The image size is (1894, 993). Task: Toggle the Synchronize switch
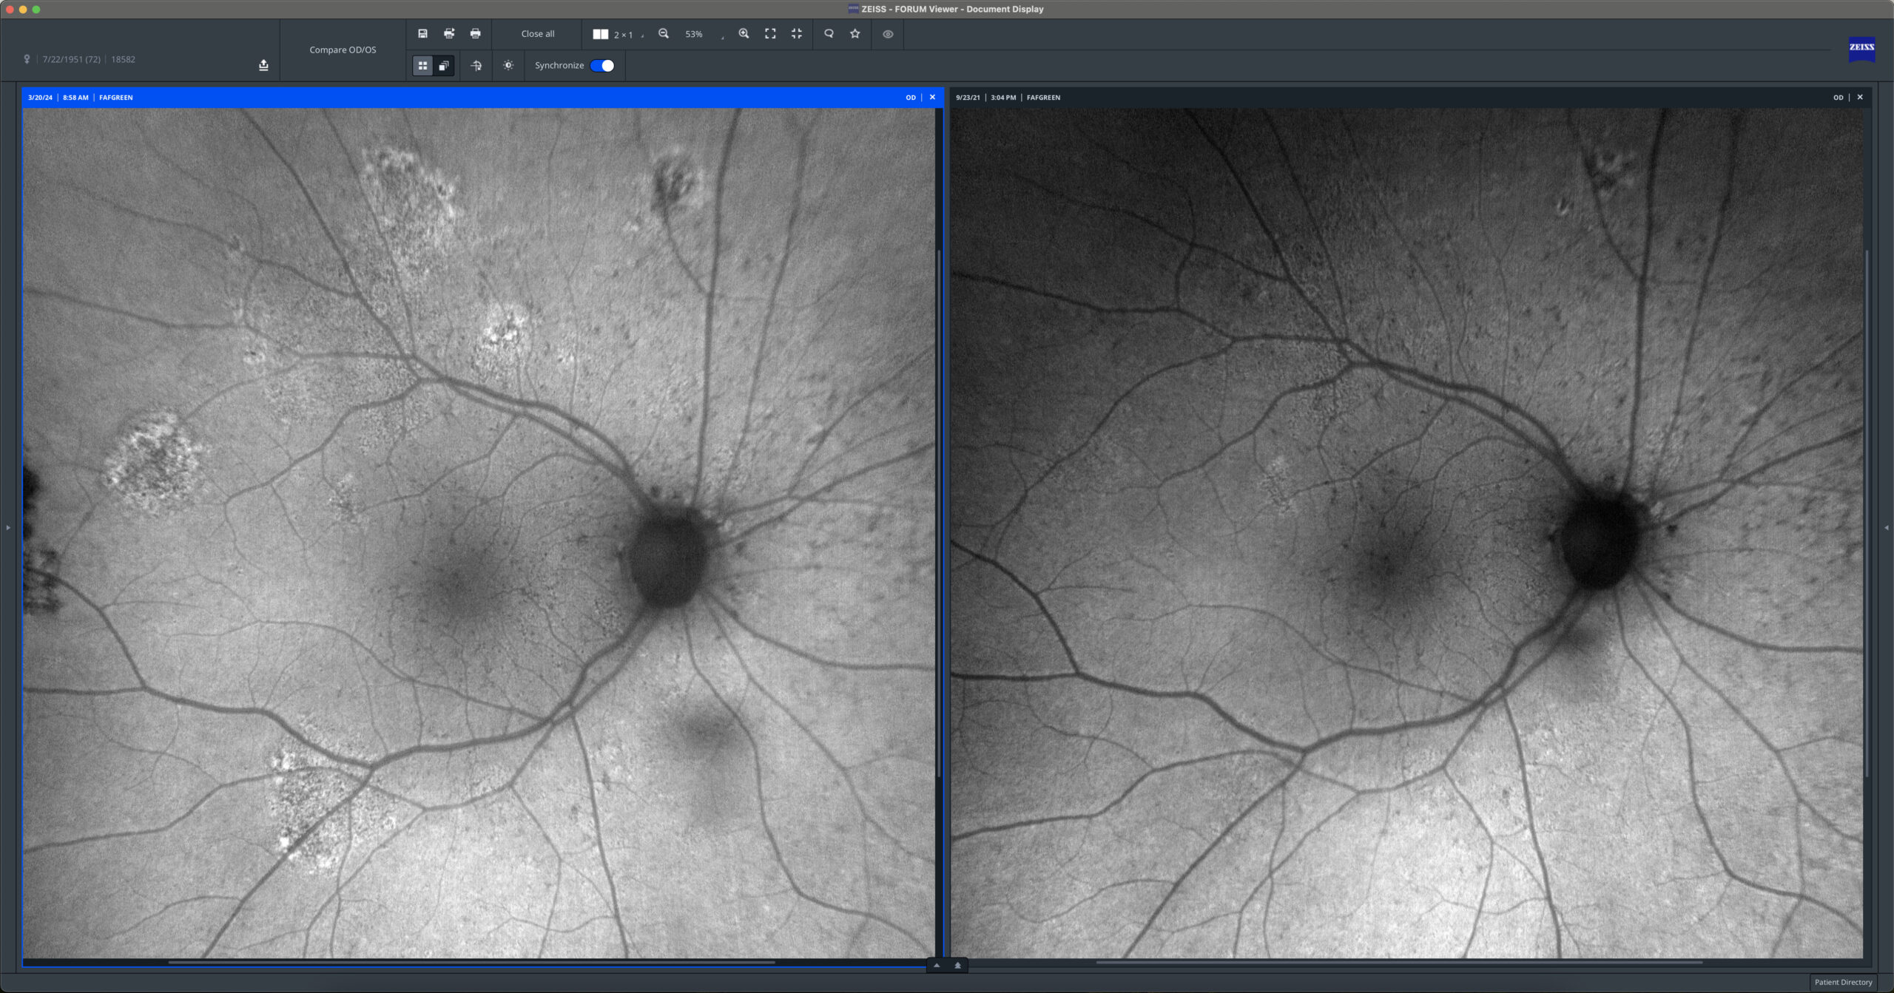(602, 66)
